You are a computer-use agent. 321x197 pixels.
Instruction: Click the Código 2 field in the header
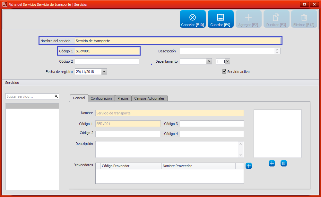coord(107,61)
